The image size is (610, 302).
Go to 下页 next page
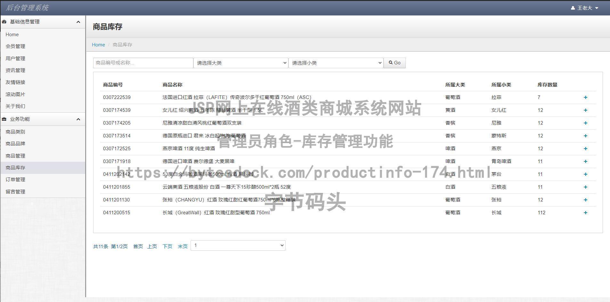(x=167, y=247)
